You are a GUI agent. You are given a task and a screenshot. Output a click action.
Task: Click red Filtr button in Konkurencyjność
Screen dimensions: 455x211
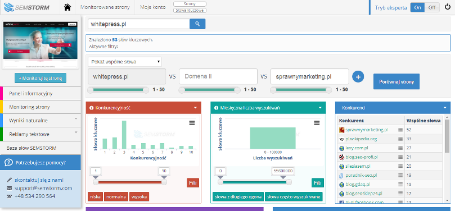pos(193,183)
